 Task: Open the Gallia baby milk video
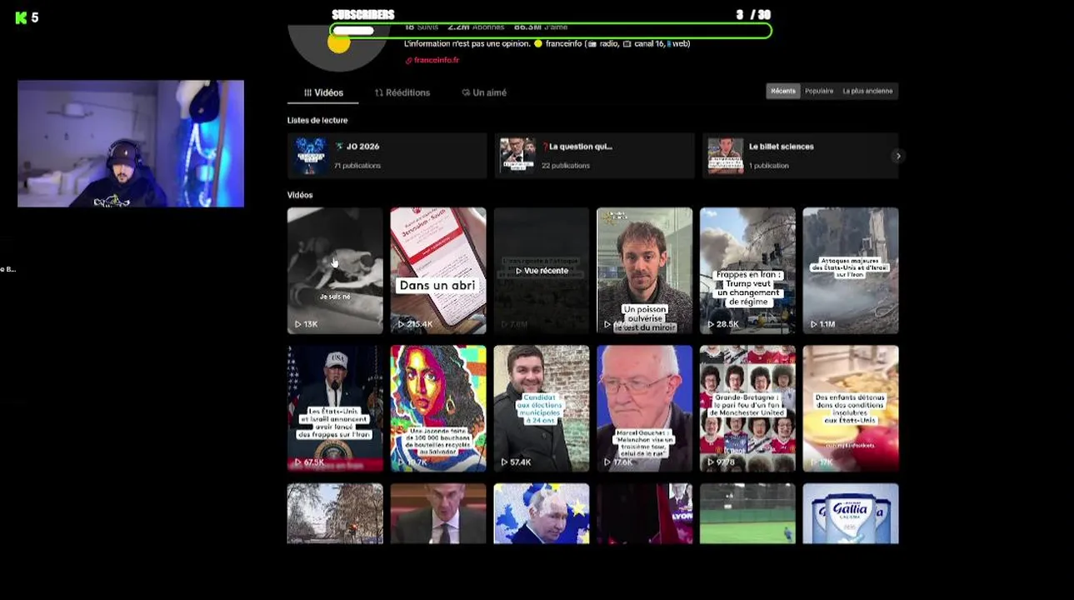point(851,513)
